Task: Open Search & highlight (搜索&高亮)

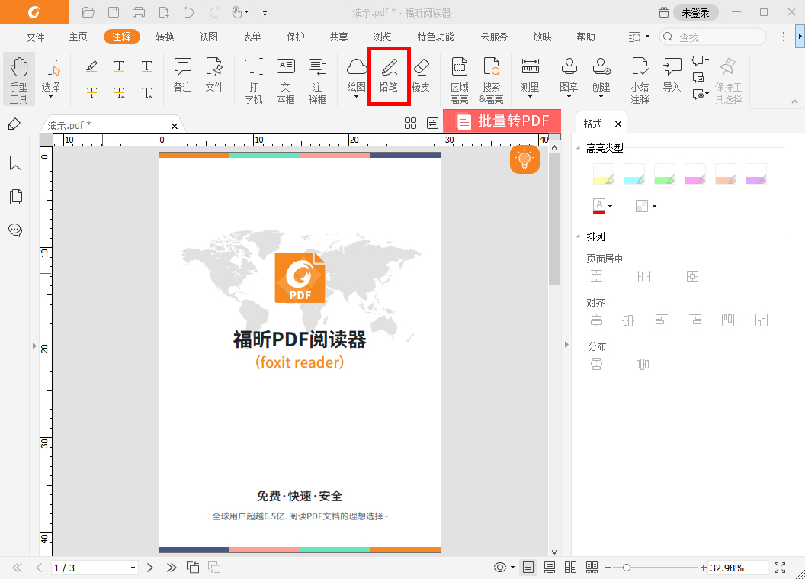Action: pos(492,80)
